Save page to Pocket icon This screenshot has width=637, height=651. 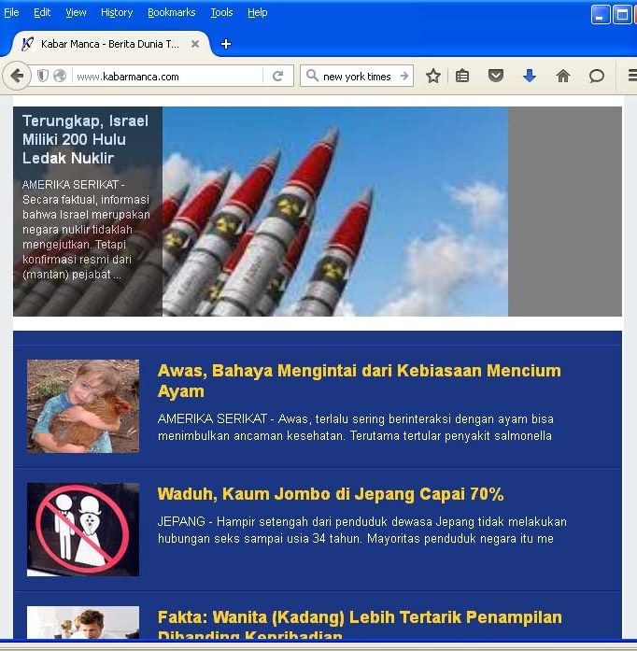495,76
